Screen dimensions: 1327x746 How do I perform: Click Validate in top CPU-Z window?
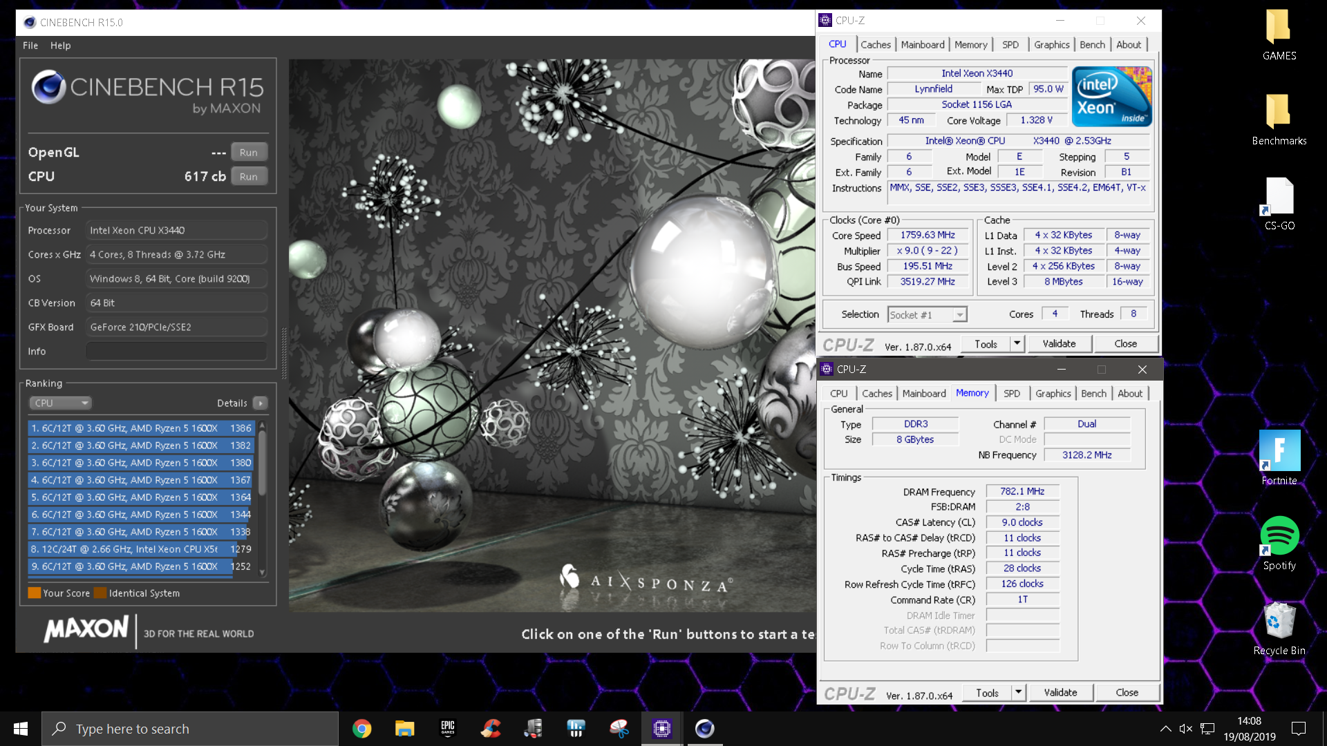pos(1059,344)
